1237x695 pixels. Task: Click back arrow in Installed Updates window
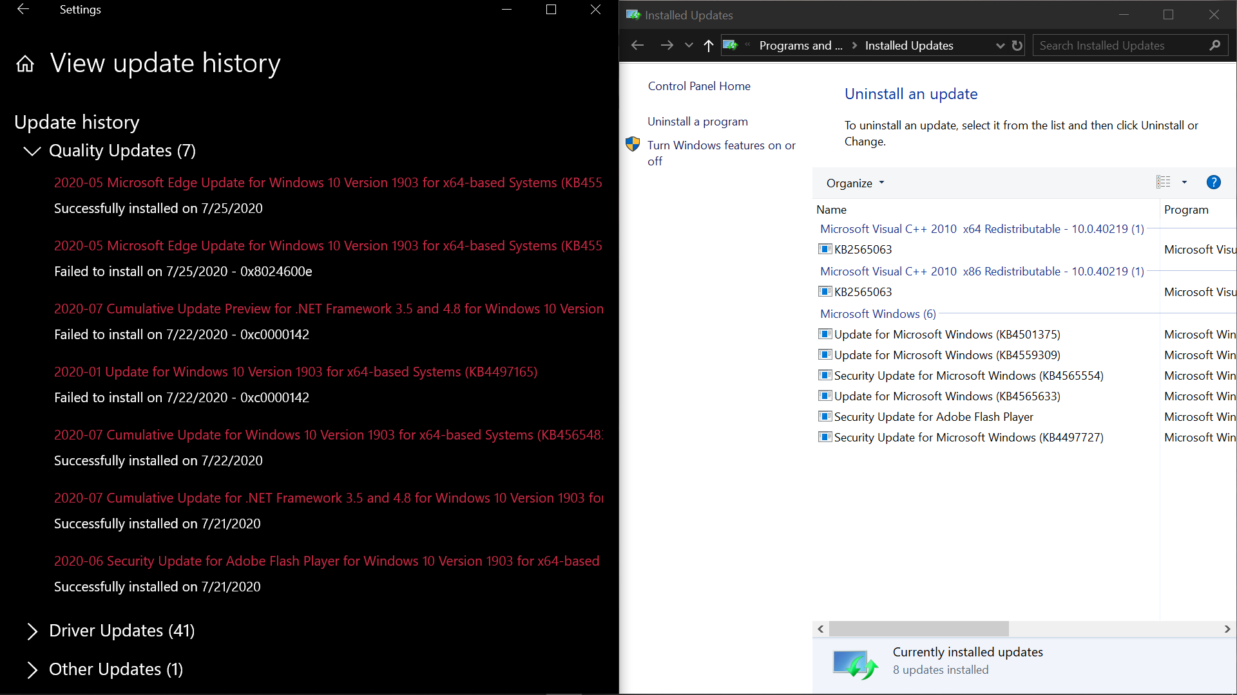(637, 46)
